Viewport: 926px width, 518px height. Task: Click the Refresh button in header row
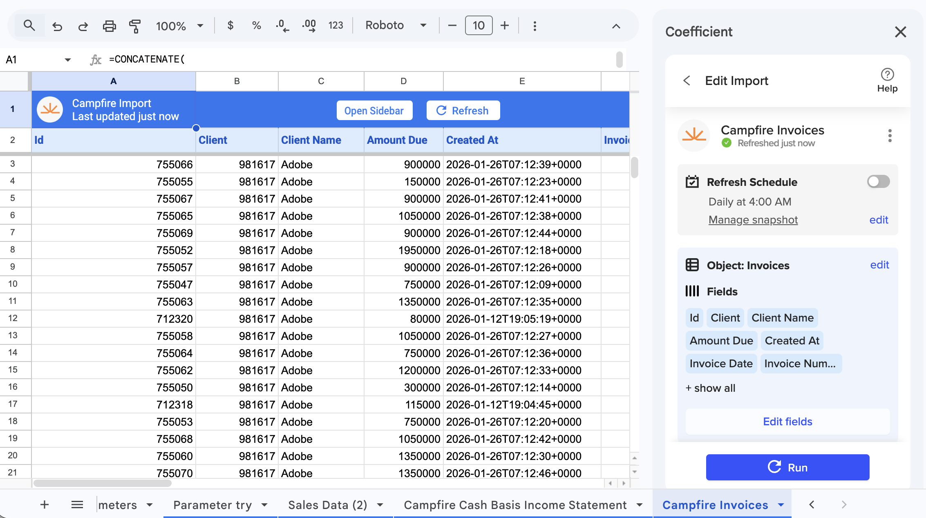[463, 111]
